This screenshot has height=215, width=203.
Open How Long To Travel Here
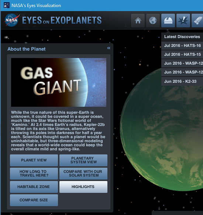pos(34,174)
